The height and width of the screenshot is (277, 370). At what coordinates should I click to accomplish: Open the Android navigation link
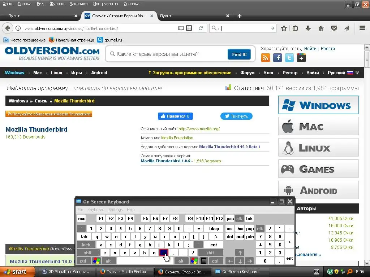(x=99, y=73)
